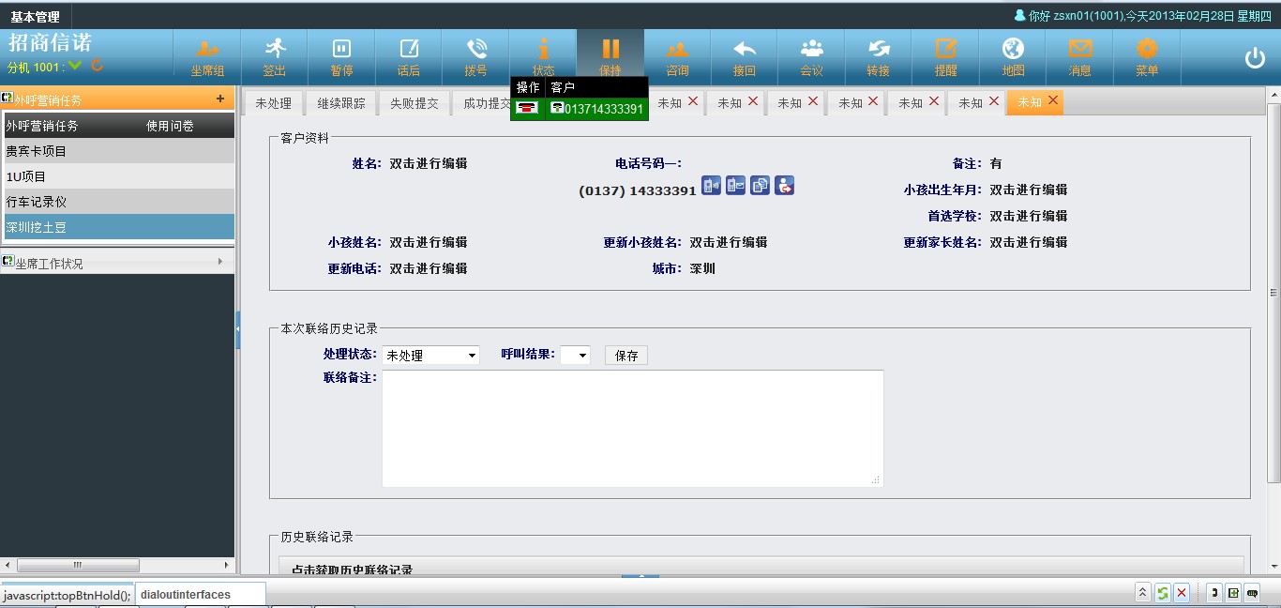
Task: Click the copy number icon beside phone number
Action: pos(760,186)
